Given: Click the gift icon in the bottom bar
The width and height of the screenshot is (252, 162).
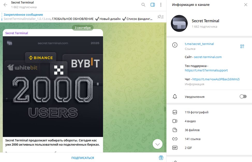Looking at the screenshot, I should pos(161,158).
